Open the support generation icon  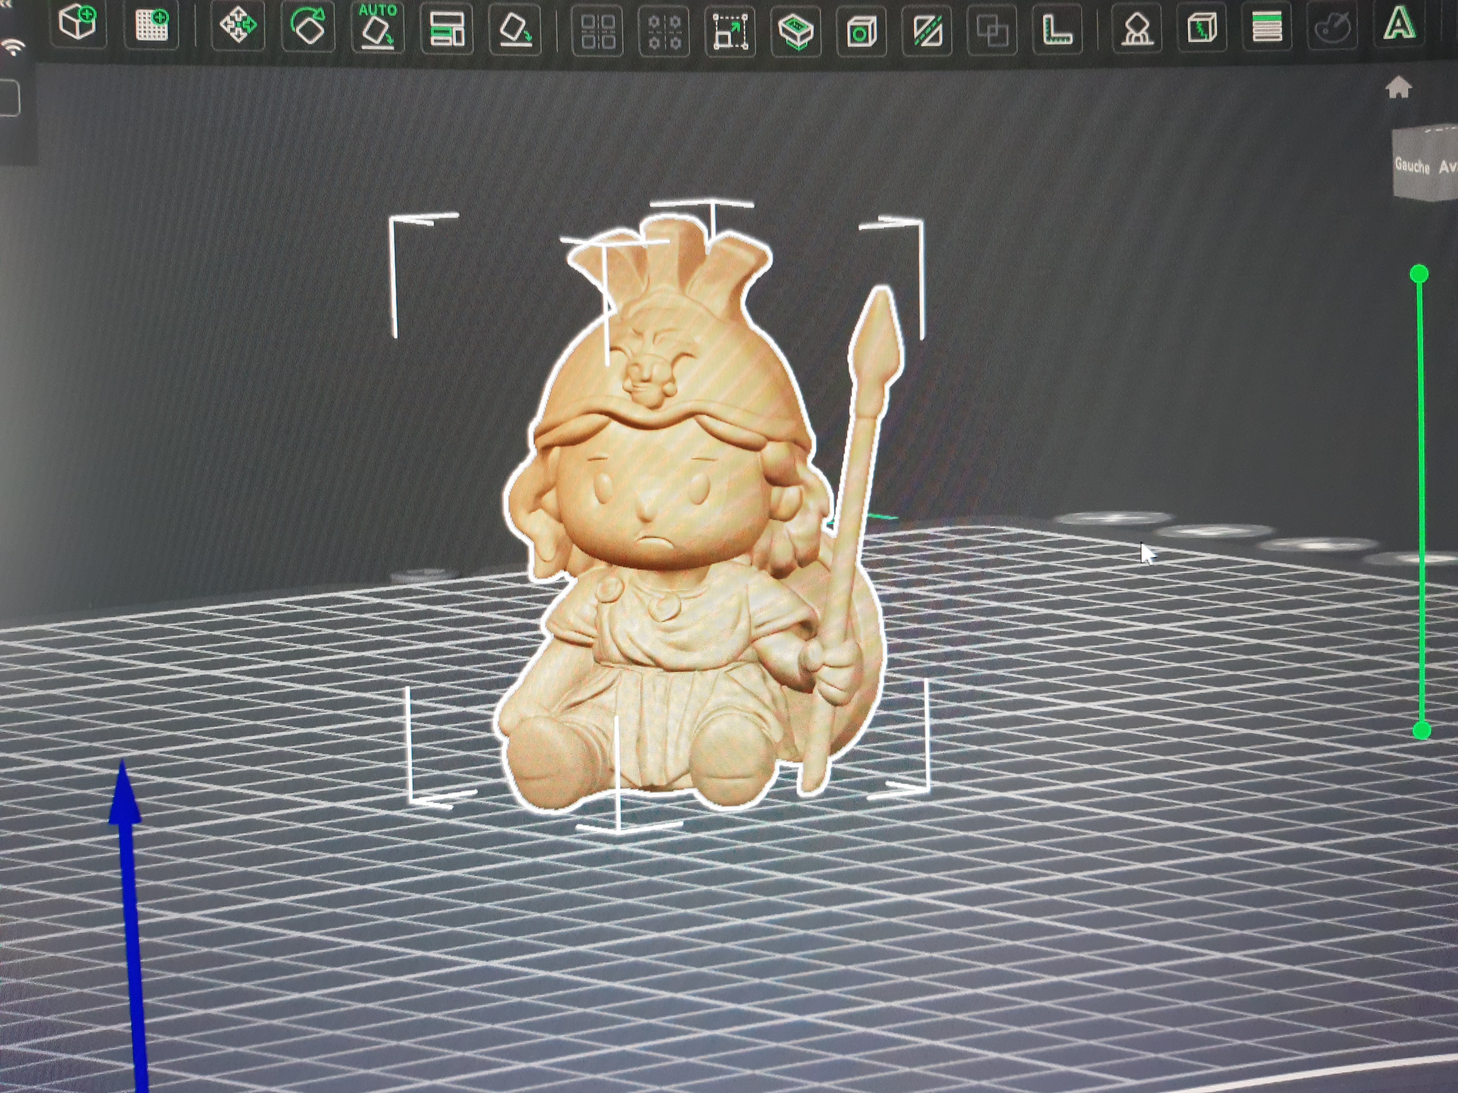tap(1137, 29)
